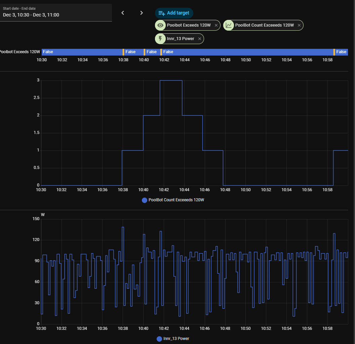The image size is (355, 344).
Task: Click the chart icon on PoolBot Count chip
Action: point(229,25)
